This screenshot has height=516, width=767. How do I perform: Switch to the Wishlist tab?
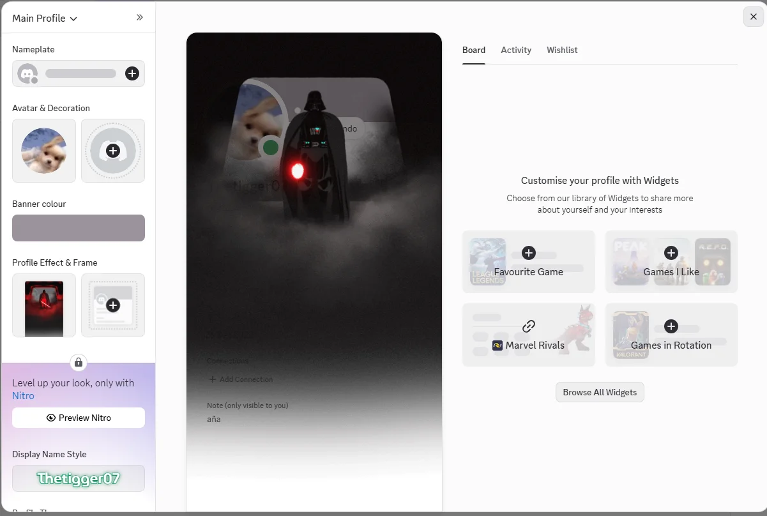562,50
